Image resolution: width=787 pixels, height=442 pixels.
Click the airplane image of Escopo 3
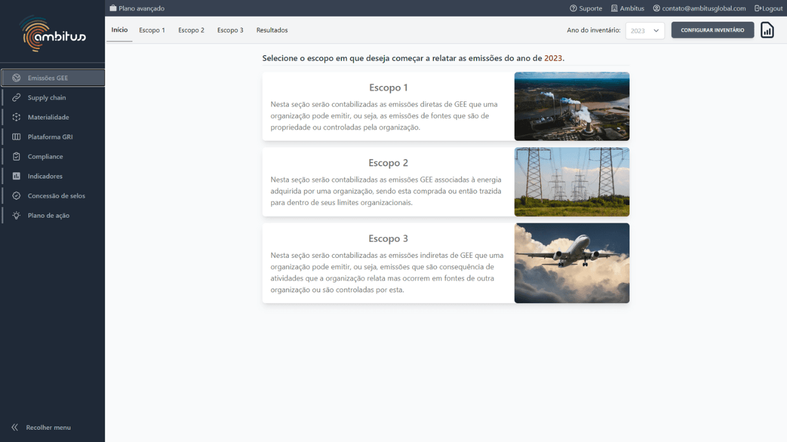tap(572, 263)
